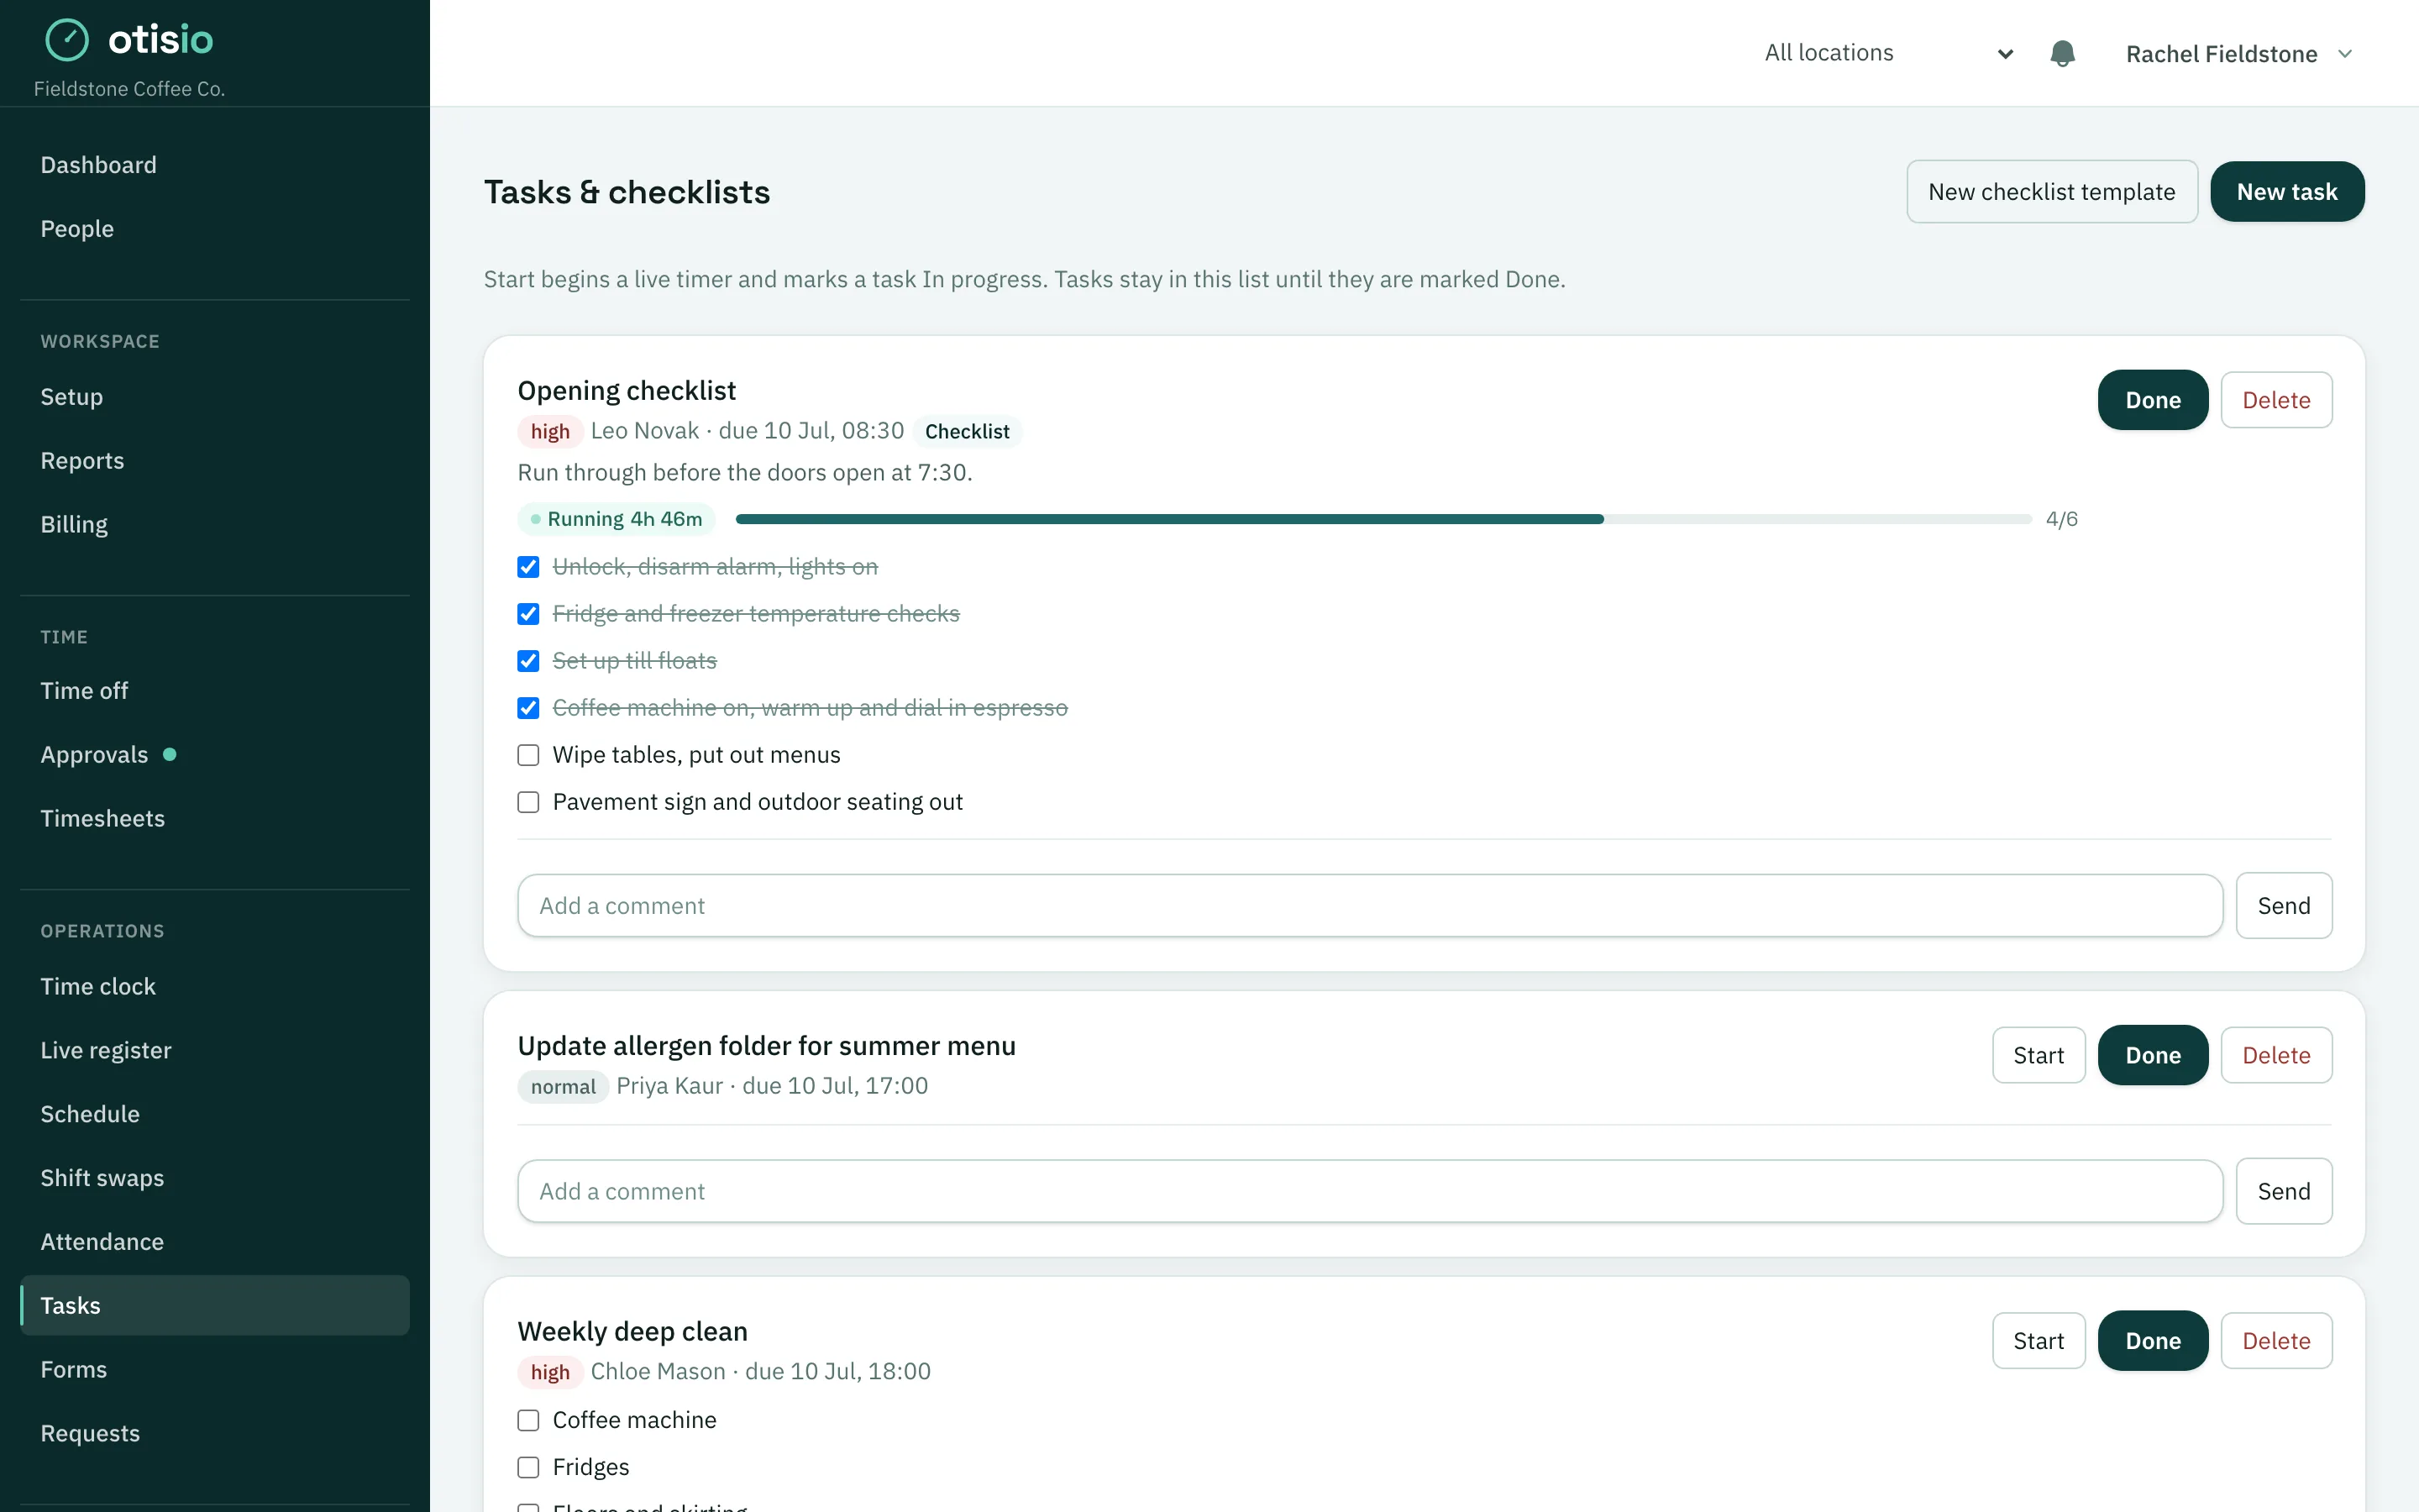Click Update allergen folder for summer menu title
Viewport: 2419px width, 1512px height.
pos(767,1046)
